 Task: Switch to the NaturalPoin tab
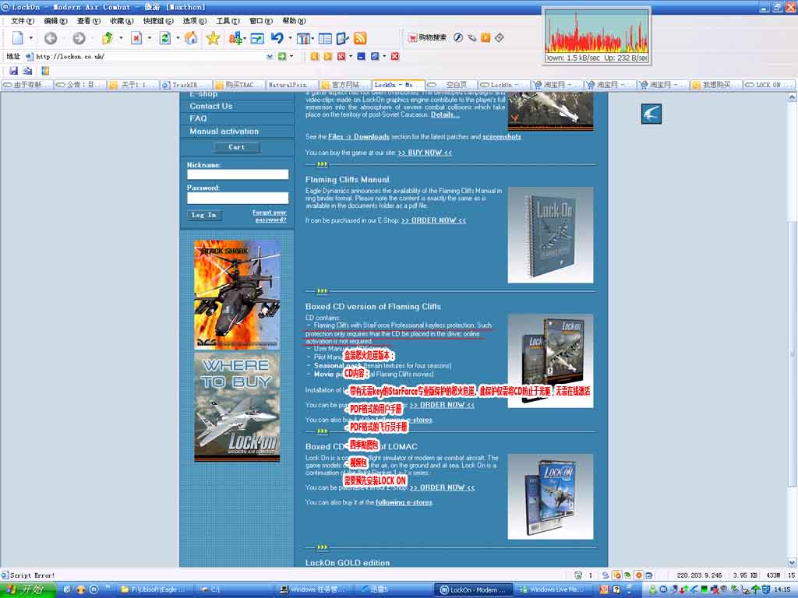291,85
